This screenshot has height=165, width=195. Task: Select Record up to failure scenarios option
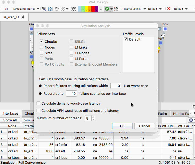tap(40, 94)
